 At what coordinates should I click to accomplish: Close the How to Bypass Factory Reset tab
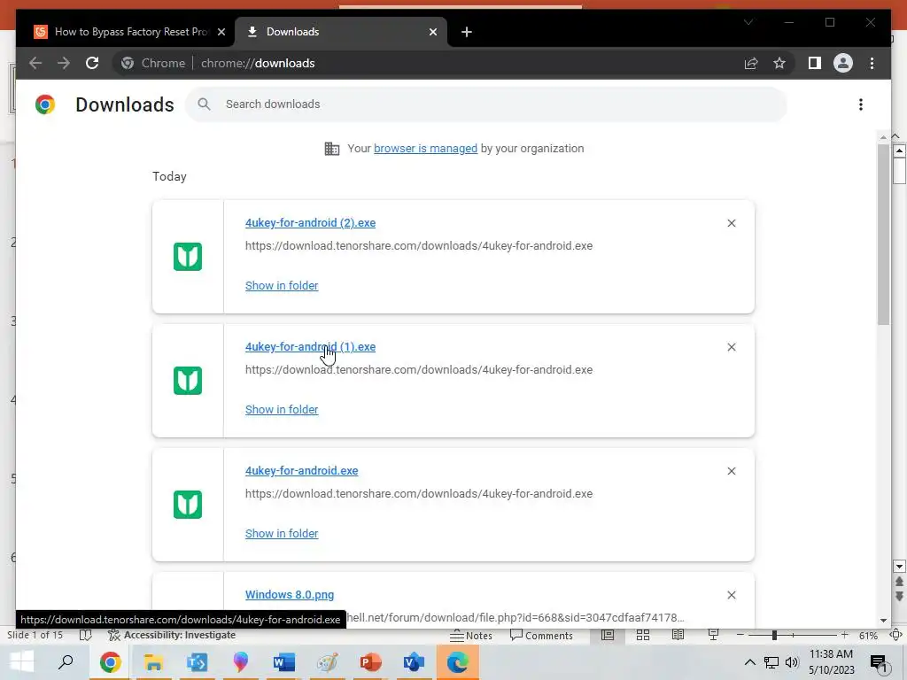[221, 32]
